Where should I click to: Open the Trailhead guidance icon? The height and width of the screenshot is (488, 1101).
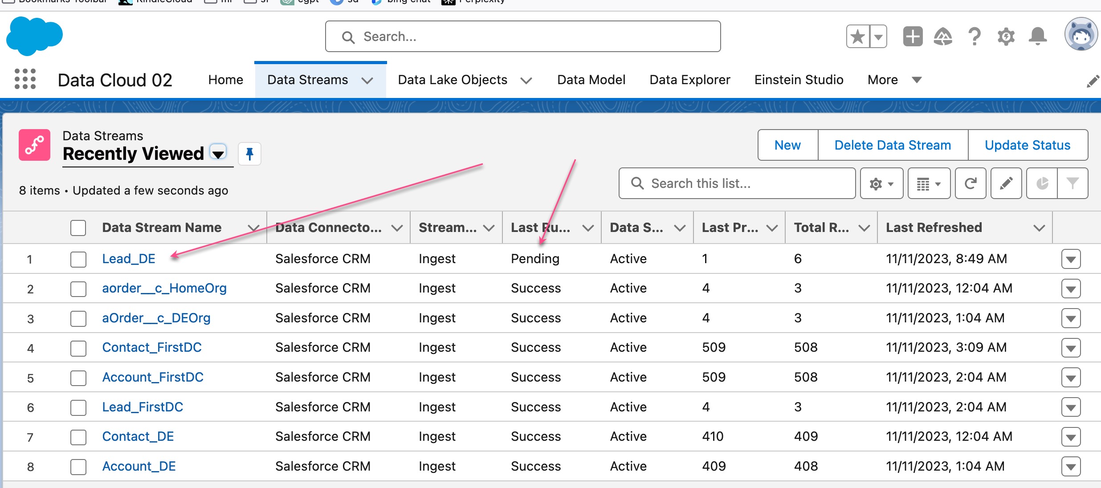(x=943, y=37)
